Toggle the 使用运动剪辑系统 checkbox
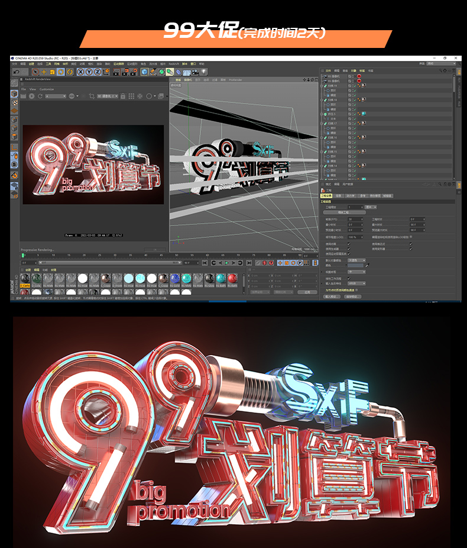 click(349, 254)
